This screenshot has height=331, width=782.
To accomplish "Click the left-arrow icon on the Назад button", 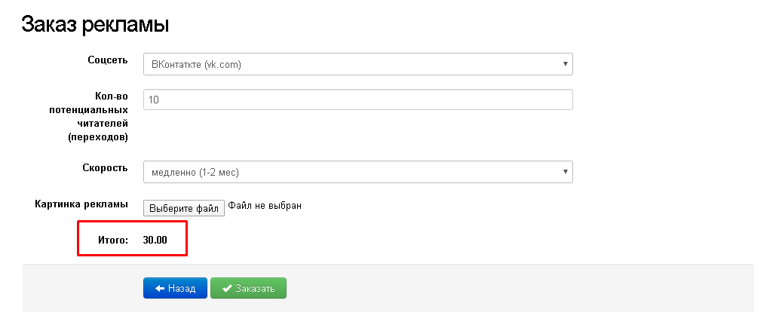I will [159, 289].
